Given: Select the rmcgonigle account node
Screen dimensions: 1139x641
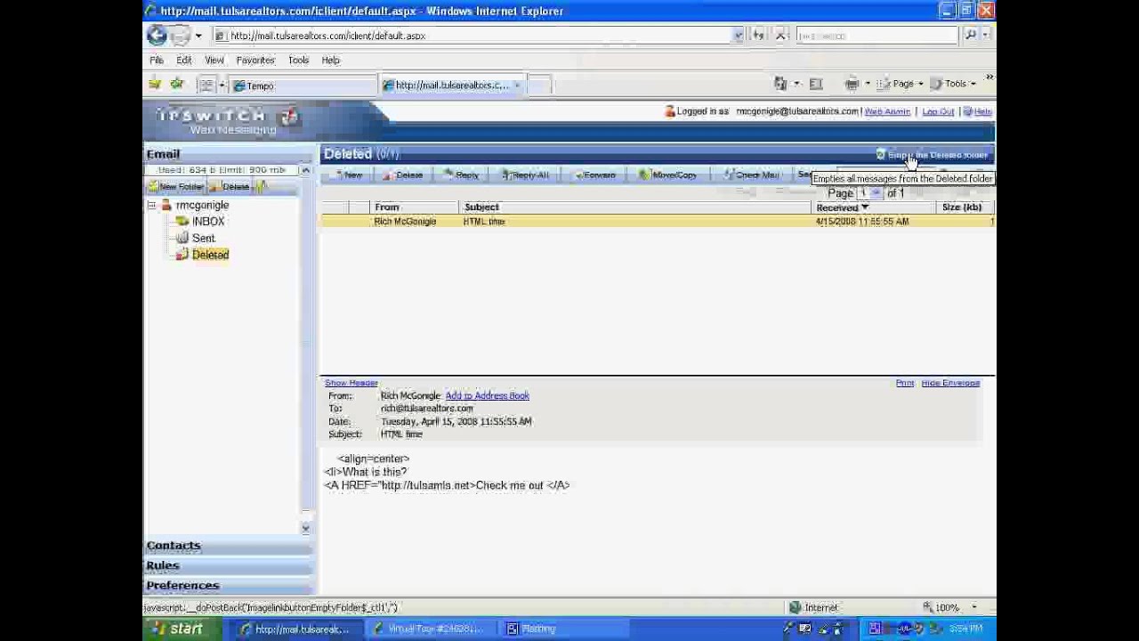Looking at the screenshot, I should (x=202, y=206).
